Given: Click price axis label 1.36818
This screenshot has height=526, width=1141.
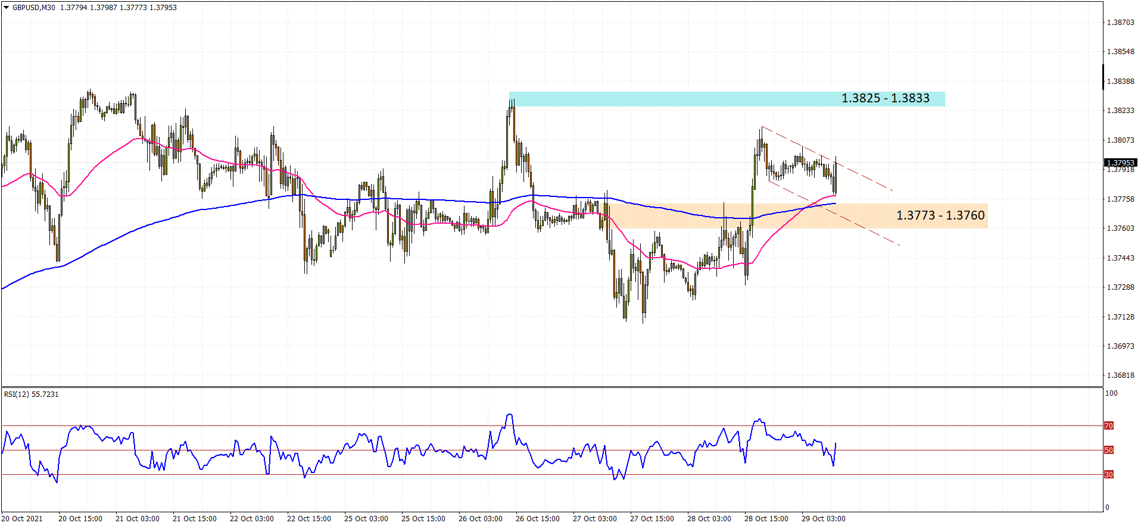Looking at the screenshot, I should [x=1120, y=375].
